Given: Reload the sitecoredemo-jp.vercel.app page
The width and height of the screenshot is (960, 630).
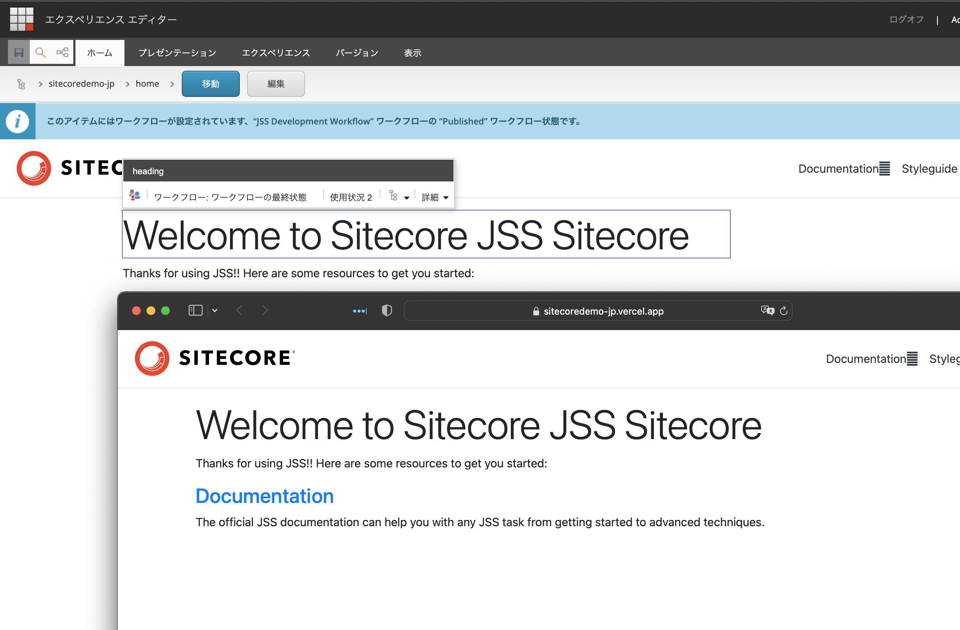Looking at the screenshot, I should (x=784, y=310).
